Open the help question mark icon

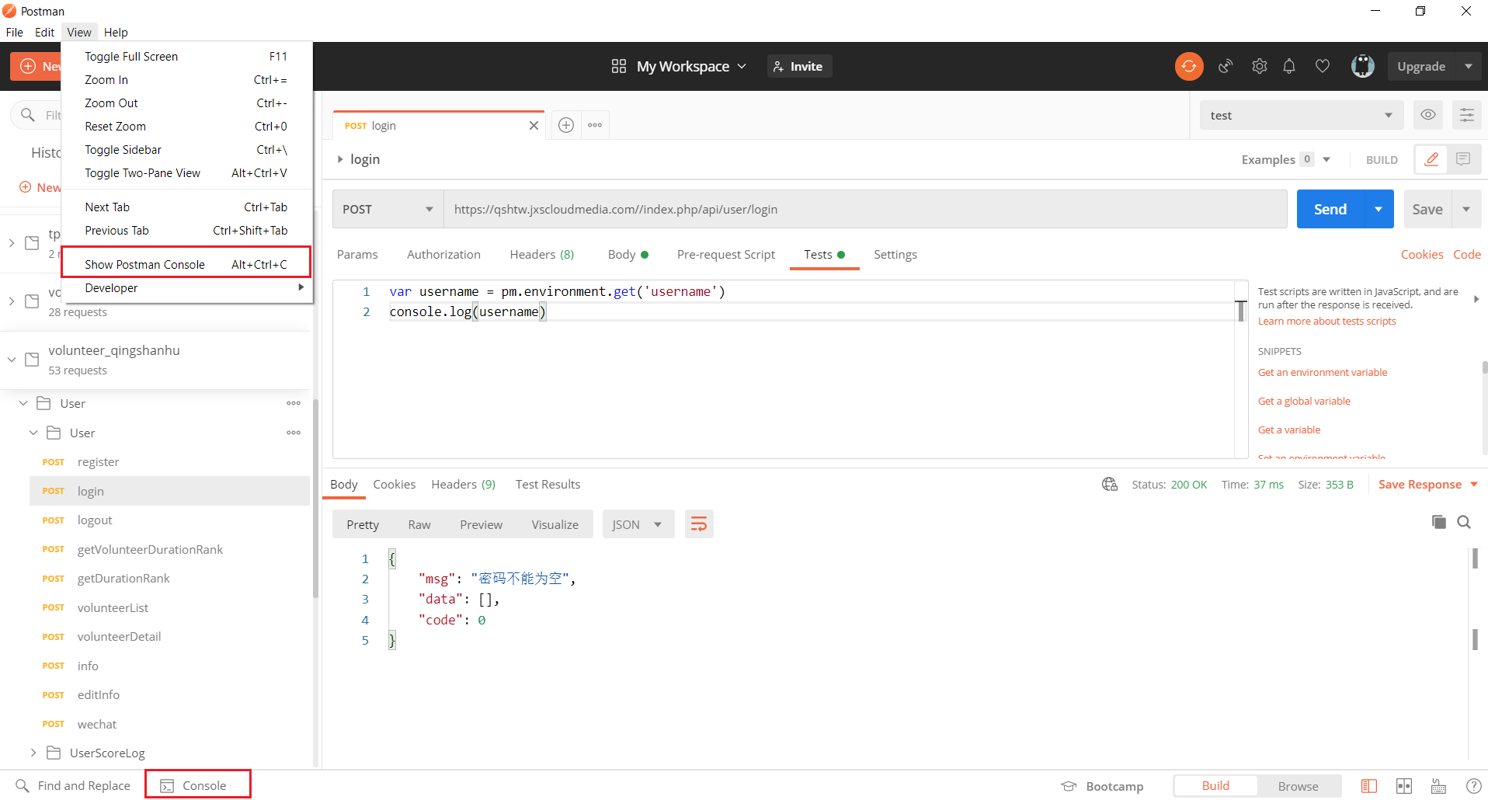[1472, 786]
